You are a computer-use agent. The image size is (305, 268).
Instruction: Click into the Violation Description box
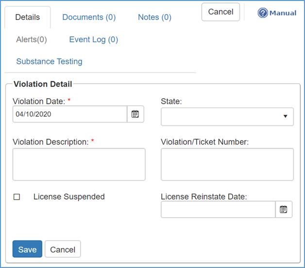(x=79, y=164)
